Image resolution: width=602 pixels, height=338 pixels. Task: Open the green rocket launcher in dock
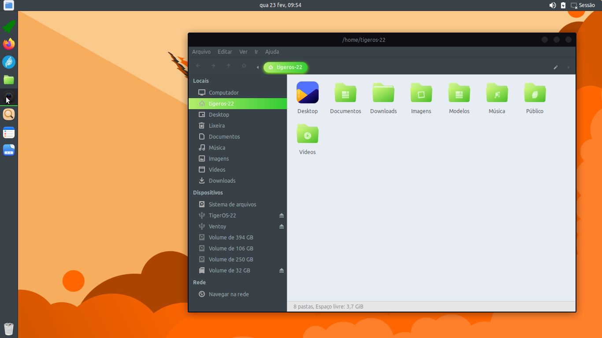[x=9, y=26]
